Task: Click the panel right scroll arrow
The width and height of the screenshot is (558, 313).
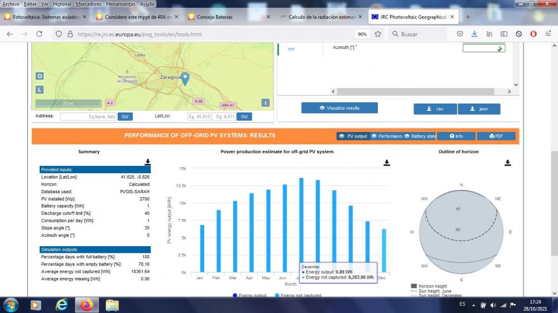Action: (x=509, y=91)
